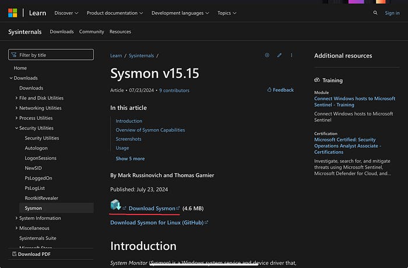The height and width of the screenshot is (268, 408).
Task: Open the more actions three-dot menu
Action: 291,55
